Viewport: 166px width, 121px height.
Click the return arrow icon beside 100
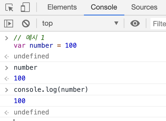pyautogui.click(x=7, y=79)
